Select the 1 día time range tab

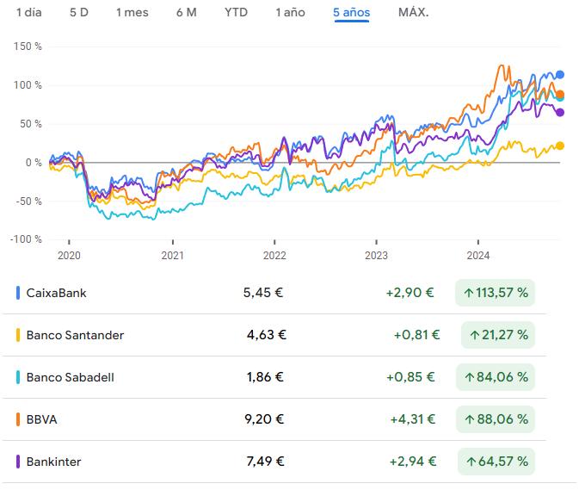click(28, 12)
